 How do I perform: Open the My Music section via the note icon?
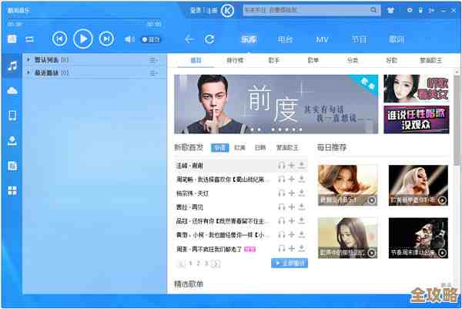click(x=12, y=65)
